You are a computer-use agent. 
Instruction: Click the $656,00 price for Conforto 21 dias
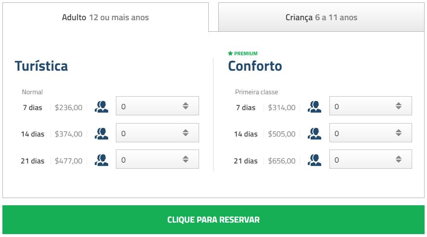click(282, 161)
